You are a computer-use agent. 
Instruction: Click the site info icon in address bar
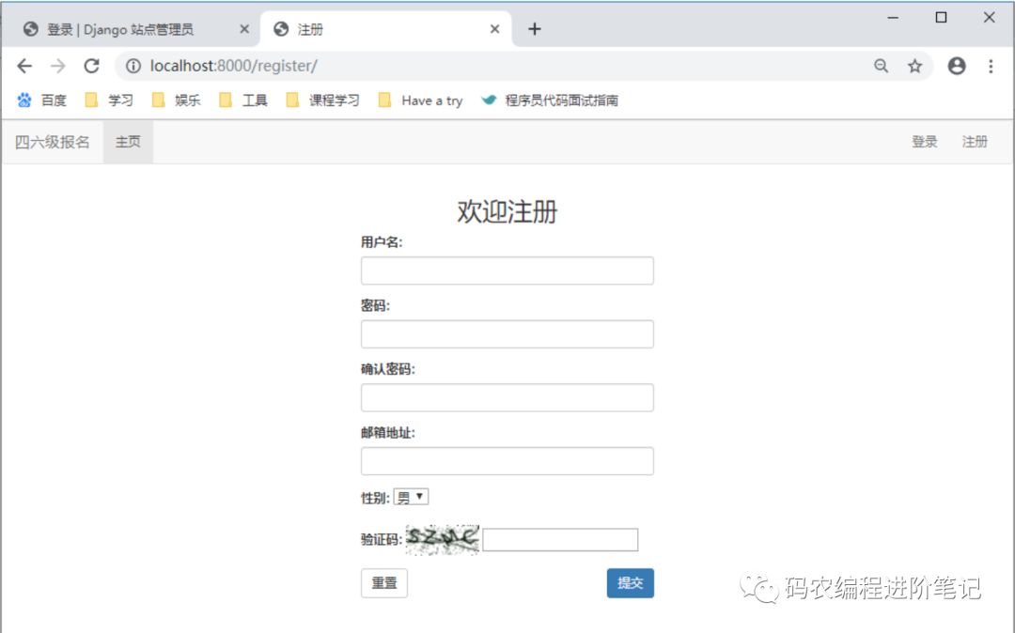pyautogui.click(x=133, y=66)
